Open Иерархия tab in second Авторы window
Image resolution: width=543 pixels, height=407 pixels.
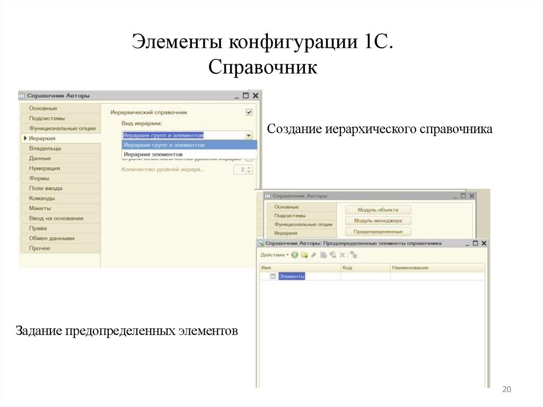click(x=301, y=233)
